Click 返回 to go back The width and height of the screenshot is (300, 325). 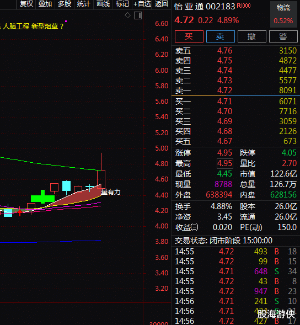tap(161, 4)
